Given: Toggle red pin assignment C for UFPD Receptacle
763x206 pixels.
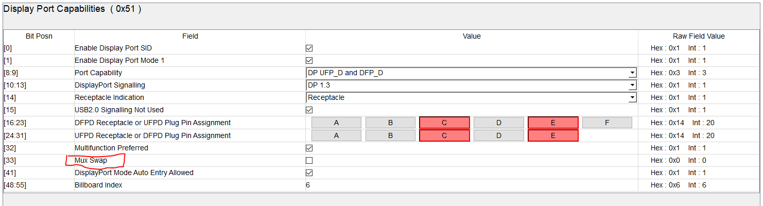Looking at the screenshot, I should point(444,135).
